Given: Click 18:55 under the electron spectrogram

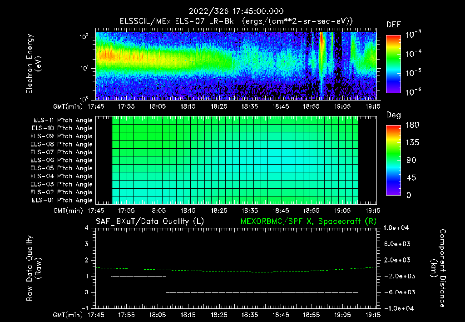Looking at the screenshot, I should [x=312, y=106].
